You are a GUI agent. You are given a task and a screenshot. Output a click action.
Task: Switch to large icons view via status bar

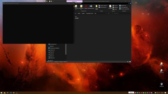pos(130,62)
